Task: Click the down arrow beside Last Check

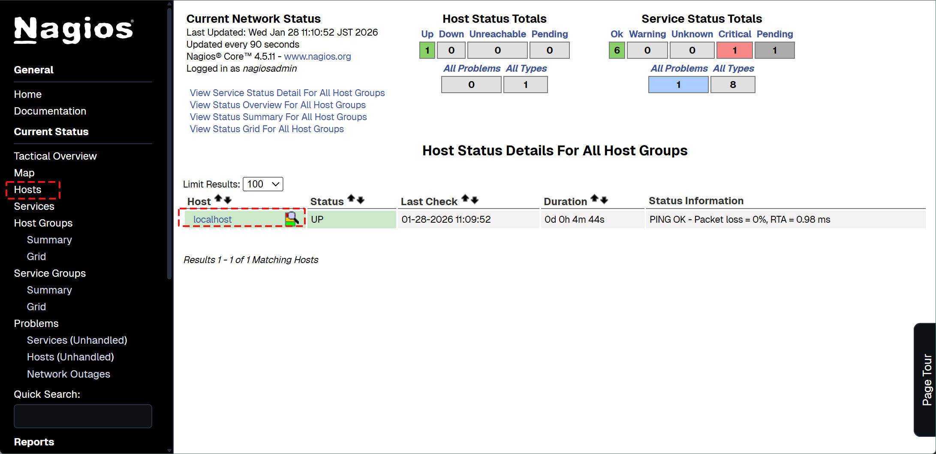Action: [475, 200]
